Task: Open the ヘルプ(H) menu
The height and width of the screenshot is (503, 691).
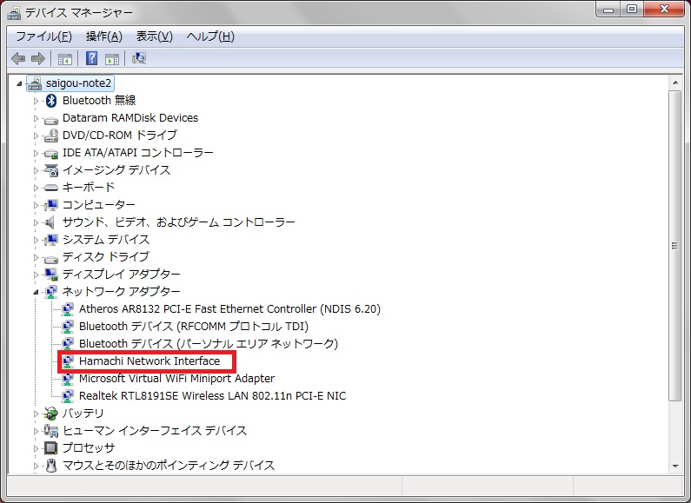Action: [x=210, y=36]
